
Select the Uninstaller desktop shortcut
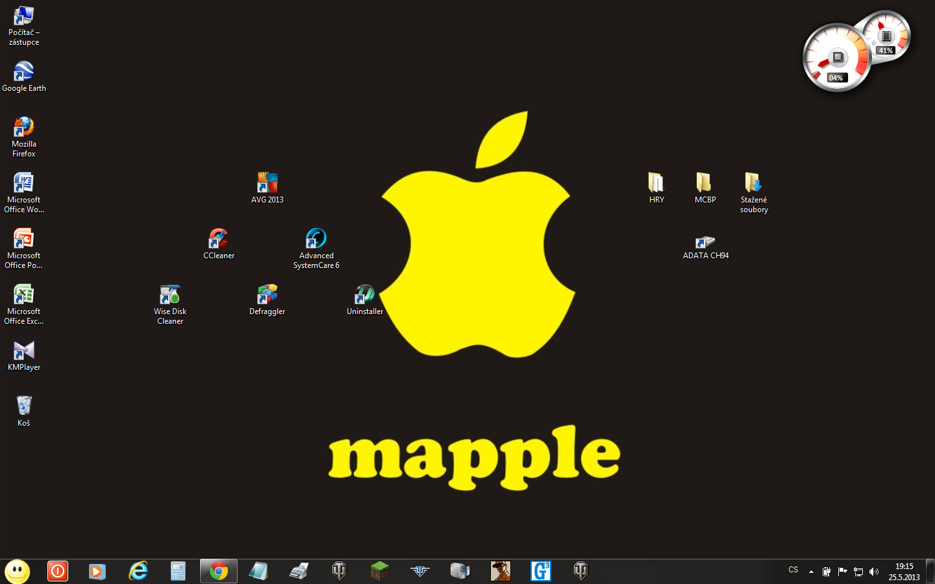[x=365, y=300]
